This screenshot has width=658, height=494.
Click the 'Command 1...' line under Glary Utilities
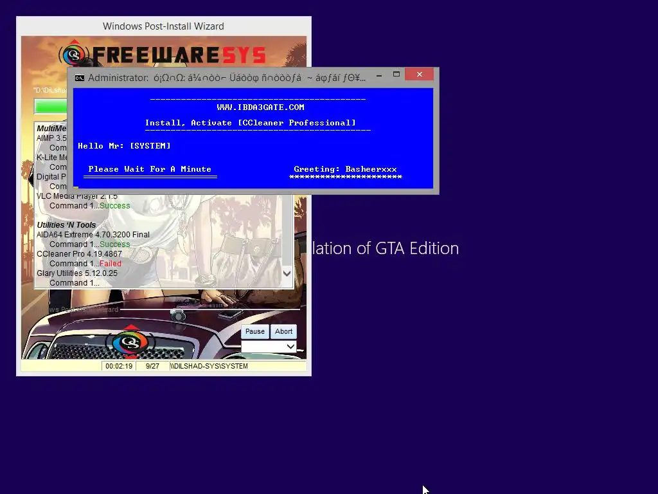[x=75, y=283]
